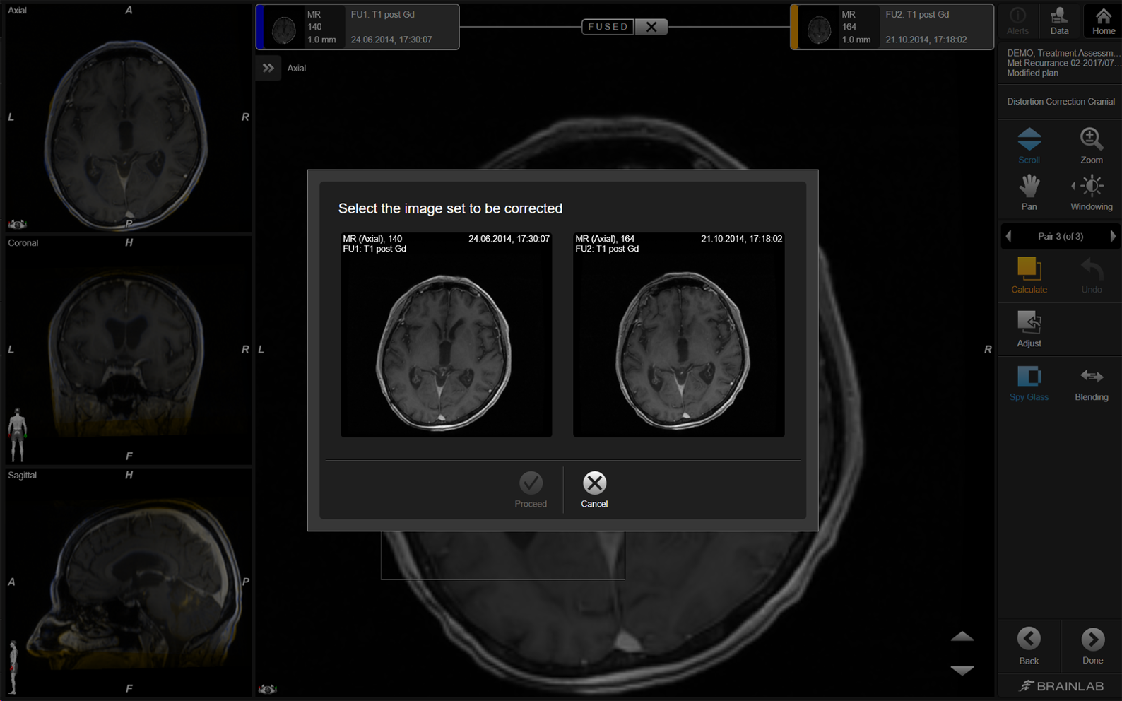Viewport: 1122px width, 701px height.
Task: Select the Scroll tool
Action: [1029, 146]
